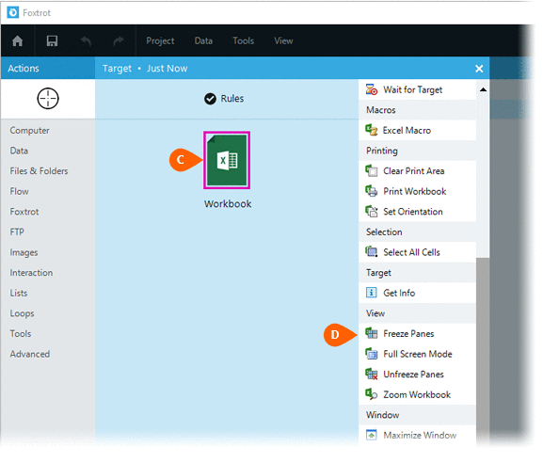Click the Excel Workbook target thumbnail
Image resolution: width=543 pixels, height=463 pixels.
tap(227, 160)
